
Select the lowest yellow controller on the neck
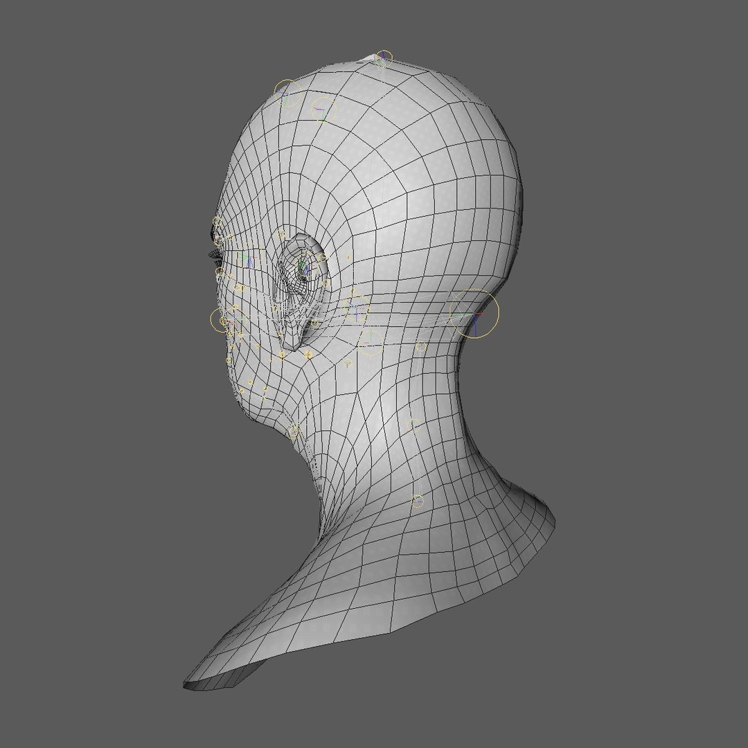coord(418,501)
